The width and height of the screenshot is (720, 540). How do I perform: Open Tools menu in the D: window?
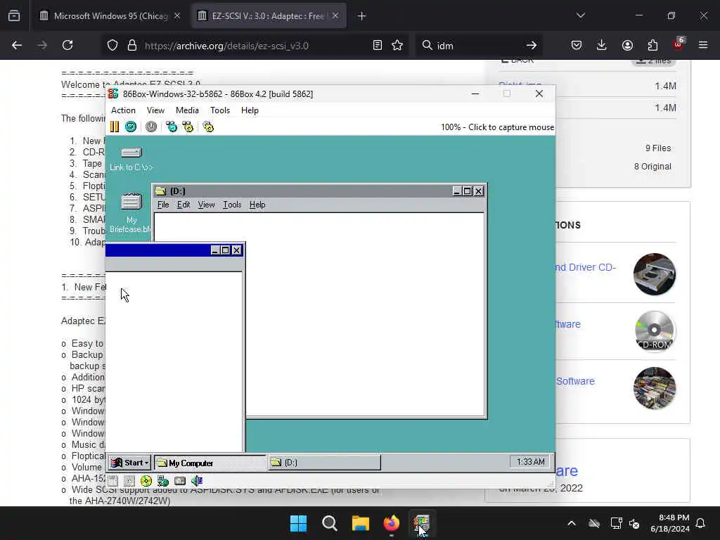(x=232, y=205)
